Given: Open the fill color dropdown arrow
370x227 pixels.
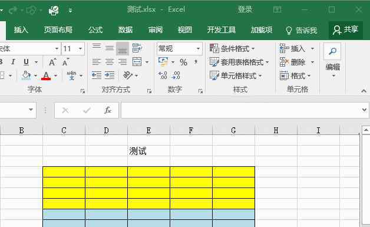Looking at the screenshot, I should [35, 75].
